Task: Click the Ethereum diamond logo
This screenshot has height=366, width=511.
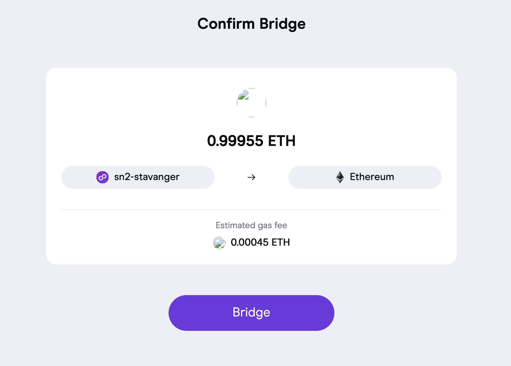Action: 340,177
